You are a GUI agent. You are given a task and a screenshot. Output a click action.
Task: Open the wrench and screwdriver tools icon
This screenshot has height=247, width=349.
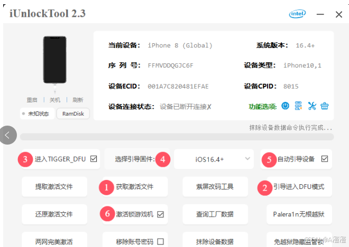(312, 106)
